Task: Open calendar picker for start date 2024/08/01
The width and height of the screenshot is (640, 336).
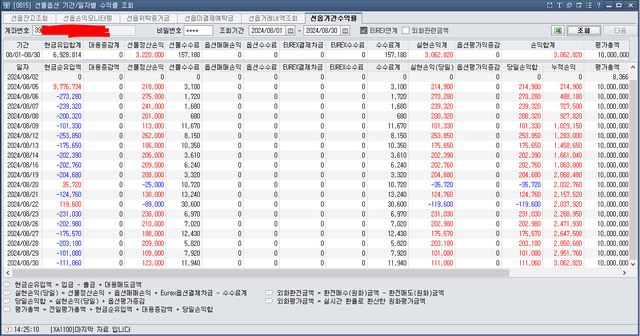Action: click(291, 30)
